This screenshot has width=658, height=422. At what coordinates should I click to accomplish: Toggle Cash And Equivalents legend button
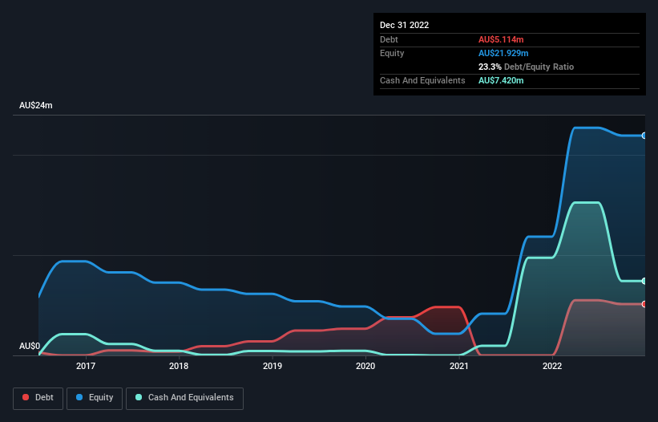[184, 398]
